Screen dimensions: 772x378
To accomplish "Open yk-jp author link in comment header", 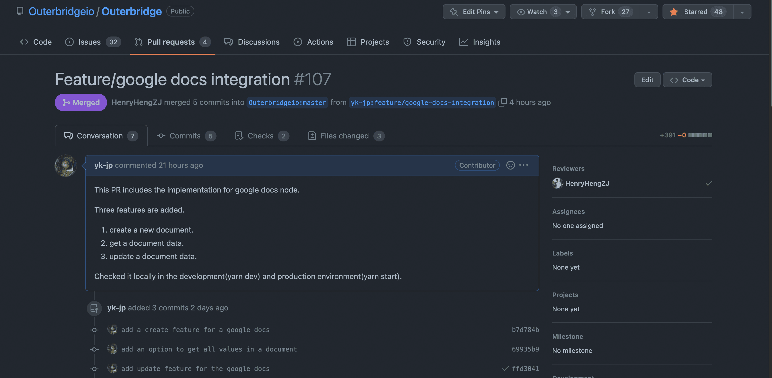I will pyautogui.click(x=103, y=165).
